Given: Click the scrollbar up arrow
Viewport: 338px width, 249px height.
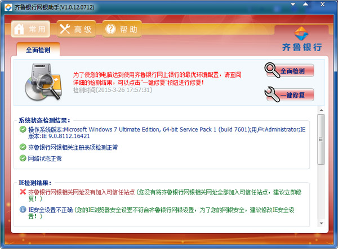Looking at the screenshot, I should (321, 110).
